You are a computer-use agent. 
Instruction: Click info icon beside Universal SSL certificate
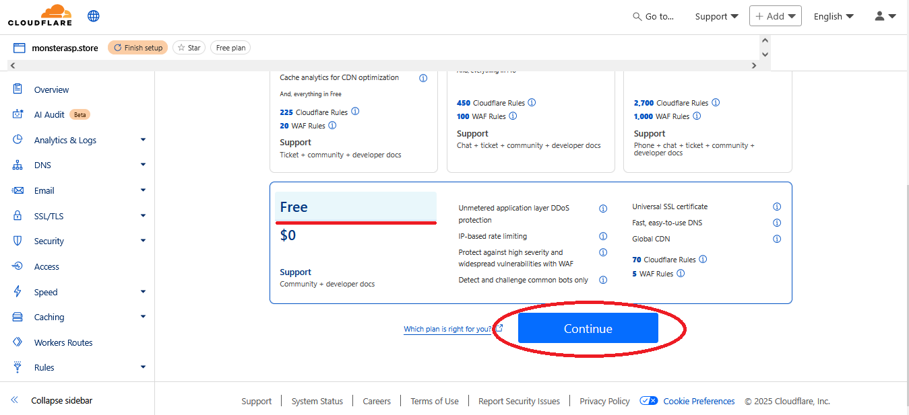pos(777,207)
